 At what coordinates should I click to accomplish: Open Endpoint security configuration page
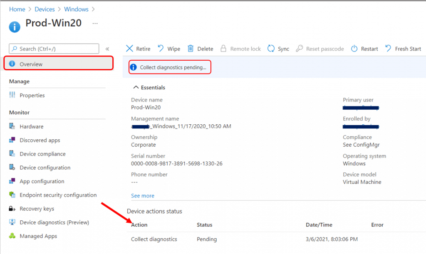pyautogui.click(x=58, y=195)
